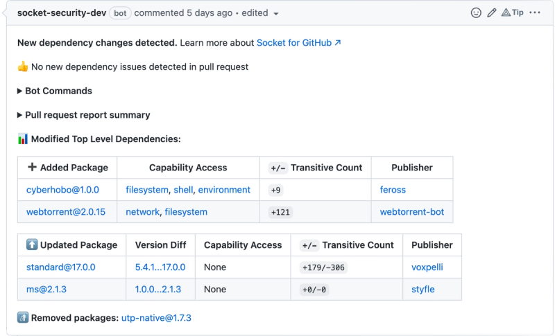Screen dimensions: 555x336
Task: Click the pencil edit comment icon
Action: [492, 13]
